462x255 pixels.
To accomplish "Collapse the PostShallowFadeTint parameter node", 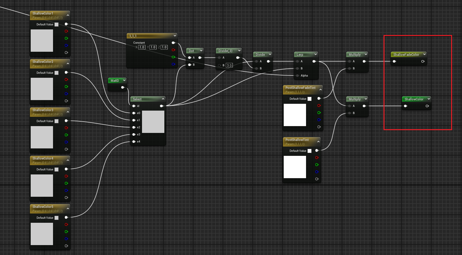I will pos(320,90).
